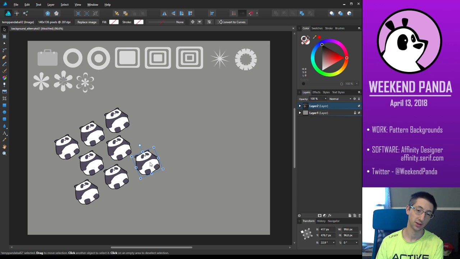Select the Artboard tool
Screen dimensions: 460x259
point(4,36)
